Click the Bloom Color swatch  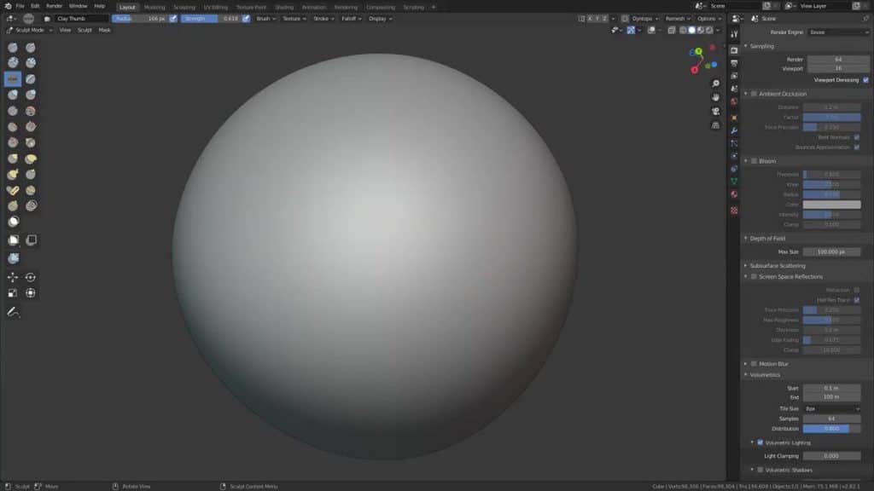[x=832, y=205]
